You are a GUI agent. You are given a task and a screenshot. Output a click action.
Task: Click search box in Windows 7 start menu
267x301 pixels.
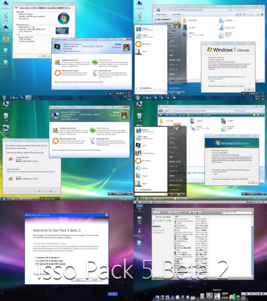(x=151, y=92)
